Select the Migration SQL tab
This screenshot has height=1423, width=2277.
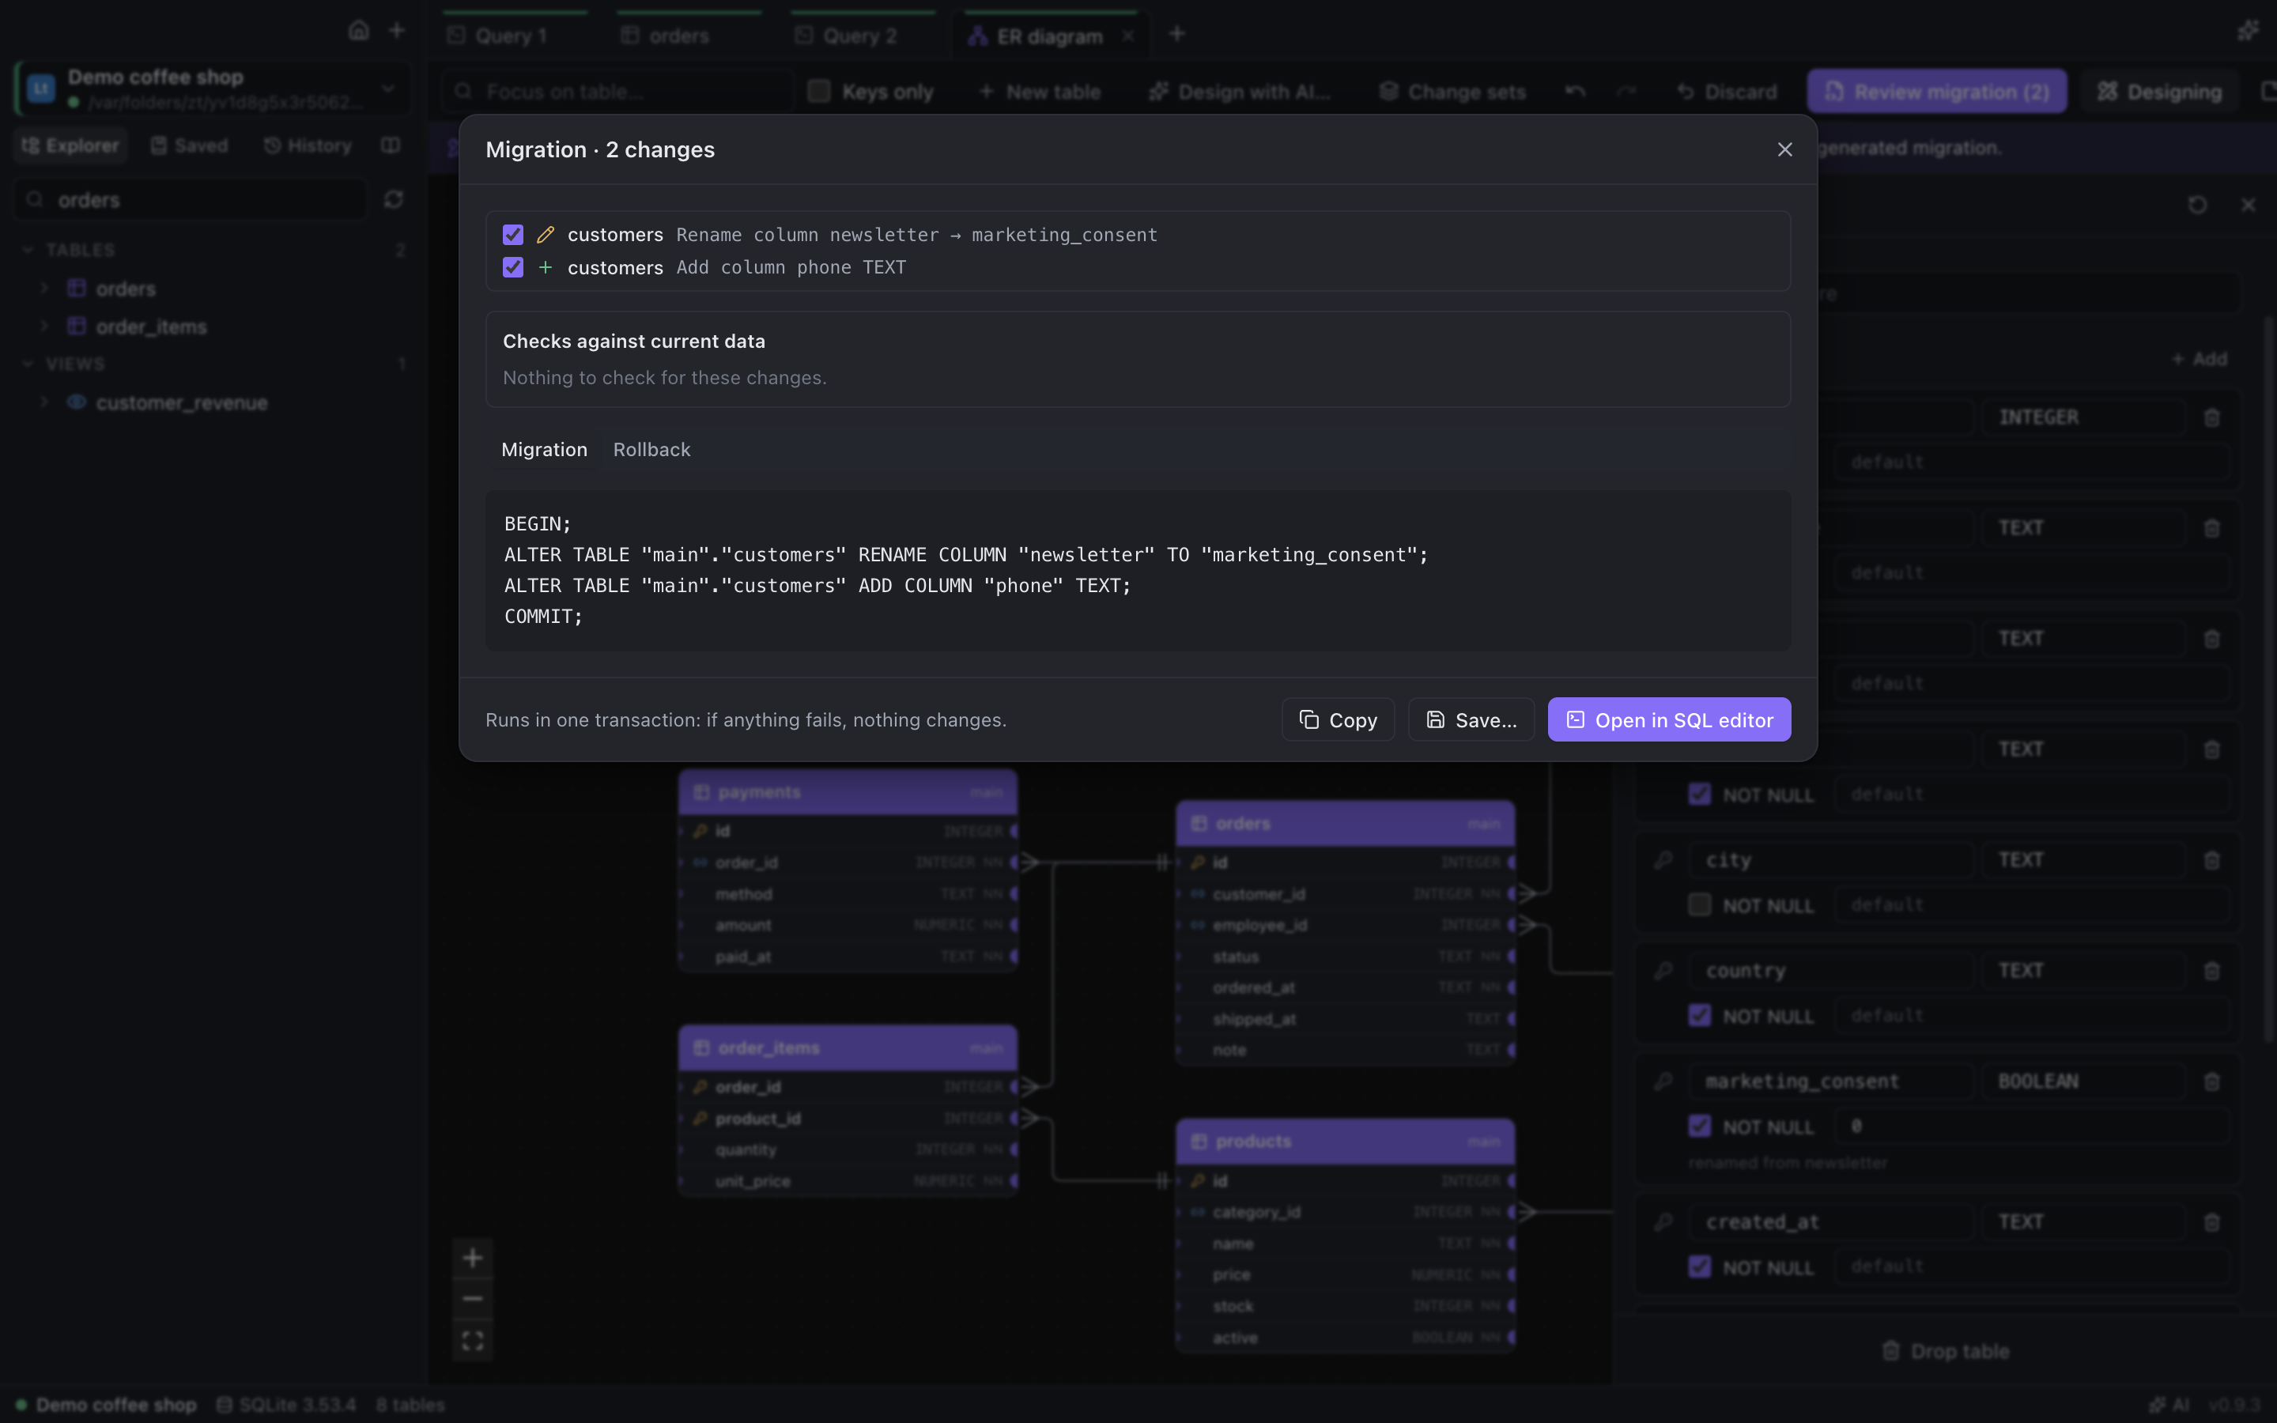pos(544,450)
